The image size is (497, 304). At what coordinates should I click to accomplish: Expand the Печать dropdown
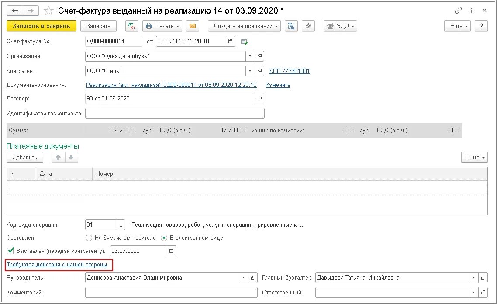[x=162, y=26]
